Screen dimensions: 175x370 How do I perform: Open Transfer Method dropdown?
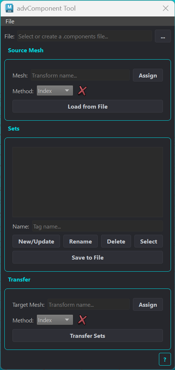click(x=55, y=320)
